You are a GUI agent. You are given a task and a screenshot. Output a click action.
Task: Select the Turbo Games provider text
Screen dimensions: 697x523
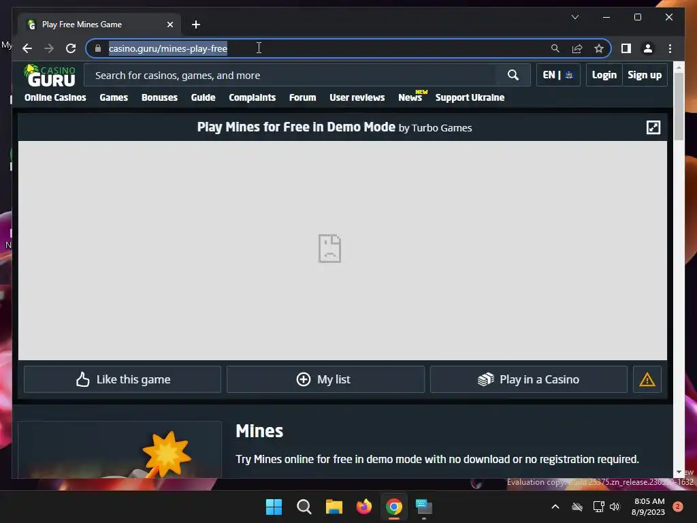coord(441,128)
